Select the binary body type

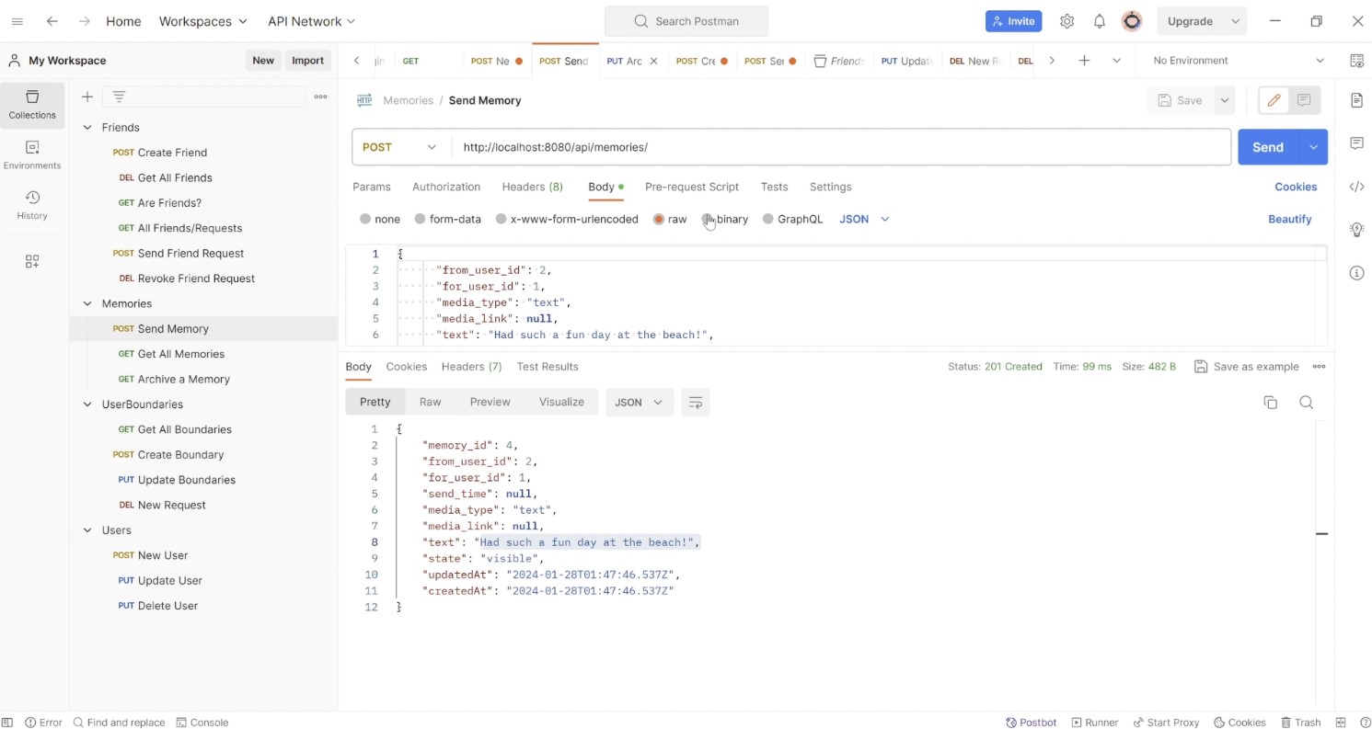[x=707, y=220]
